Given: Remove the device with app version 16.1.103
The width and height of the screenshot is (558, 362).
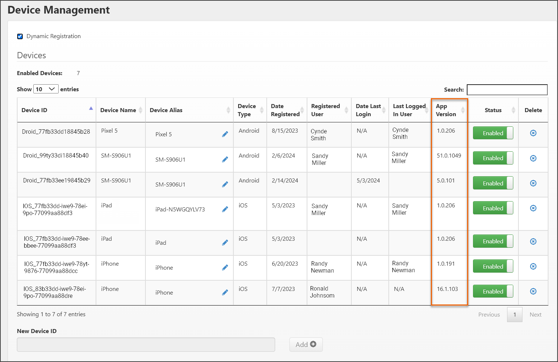Looking at the screenshot, I should click(x=533, y=291).
